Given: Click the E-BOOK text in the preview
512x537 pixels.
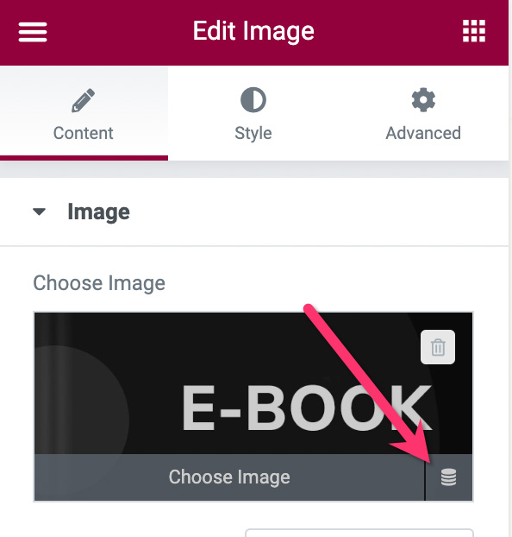Looking at the screenshot, I should [307, 407].
